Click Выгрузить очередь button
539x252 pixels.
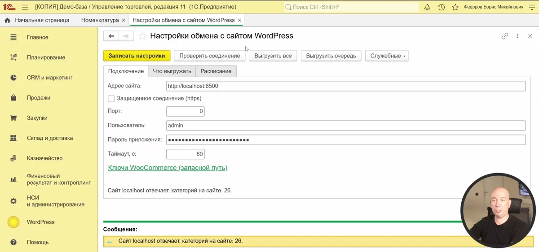click(x=331, y=56)
